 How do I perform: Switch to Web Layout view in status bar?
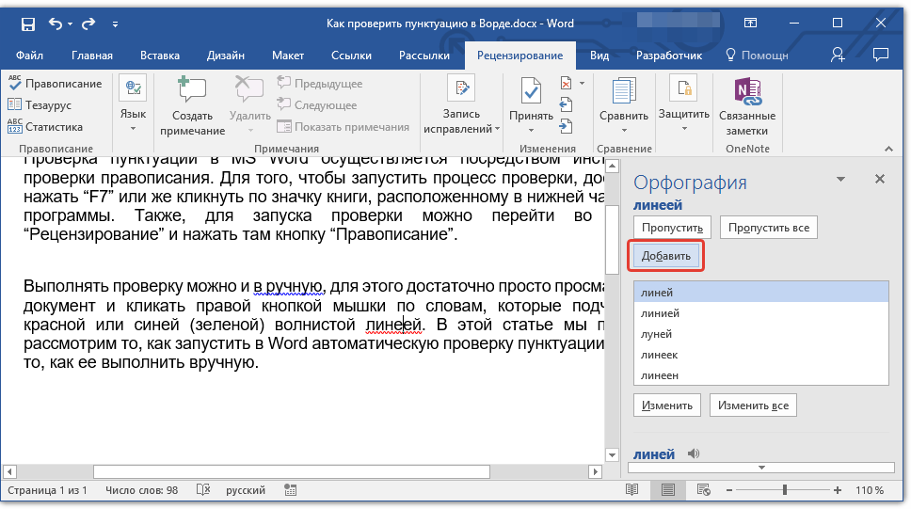pyautogui.click(x=702, y=490)
